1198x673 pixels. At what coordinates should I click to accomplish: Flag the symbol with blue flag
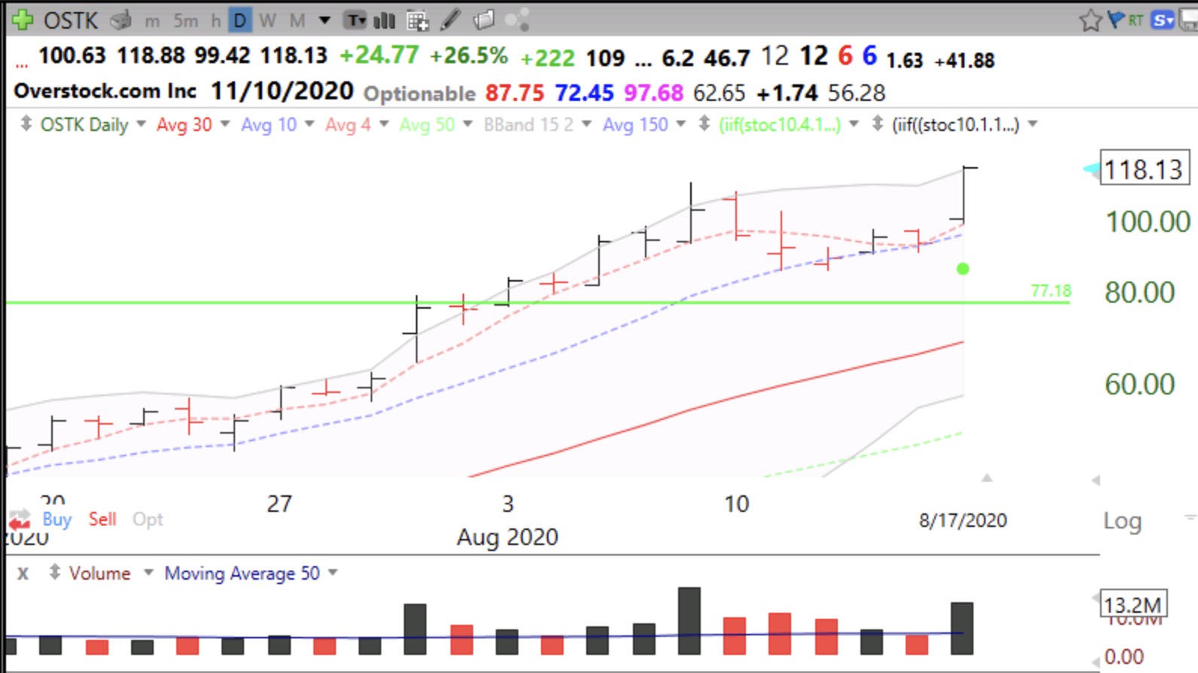[1116, 20]
